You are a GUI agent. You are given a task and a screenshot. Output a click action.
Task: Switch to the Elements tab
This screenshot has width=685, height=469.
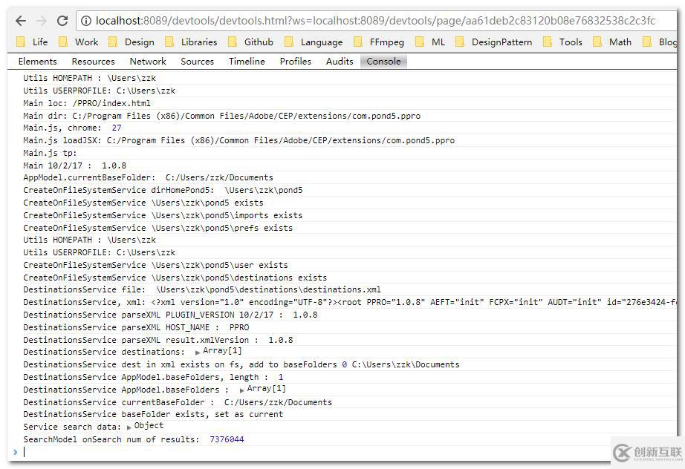coord(38,62)
